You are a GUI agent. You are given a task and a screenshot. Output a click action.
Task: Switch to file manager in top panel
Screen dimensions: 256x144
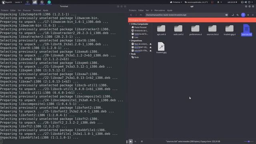tap(35, 2)
